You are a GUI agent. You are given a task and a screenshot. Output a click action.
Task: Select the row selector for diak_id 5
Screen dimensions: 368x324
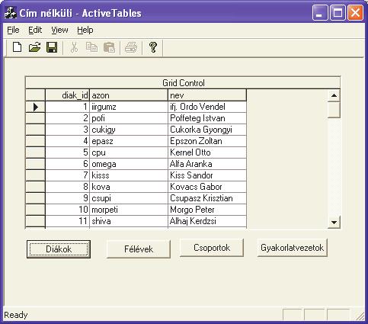click(x=35, y=152)
